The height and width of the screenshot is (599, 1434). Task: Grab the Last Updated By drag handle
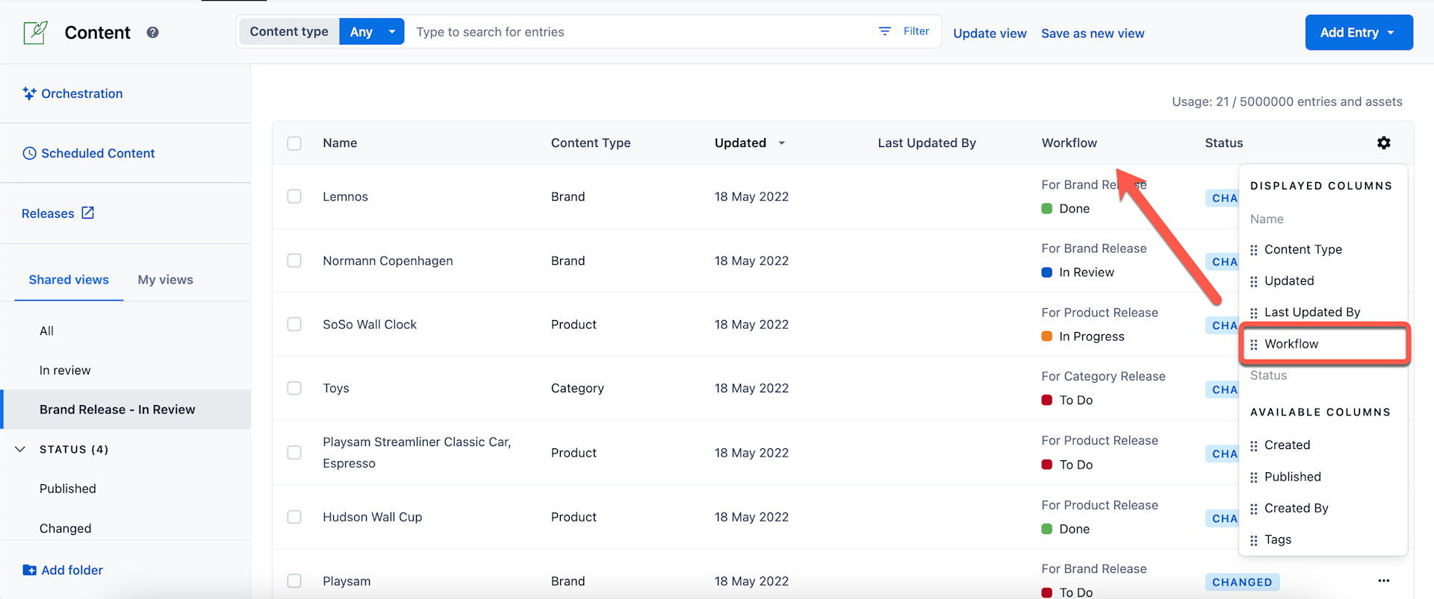(1253, 313)
